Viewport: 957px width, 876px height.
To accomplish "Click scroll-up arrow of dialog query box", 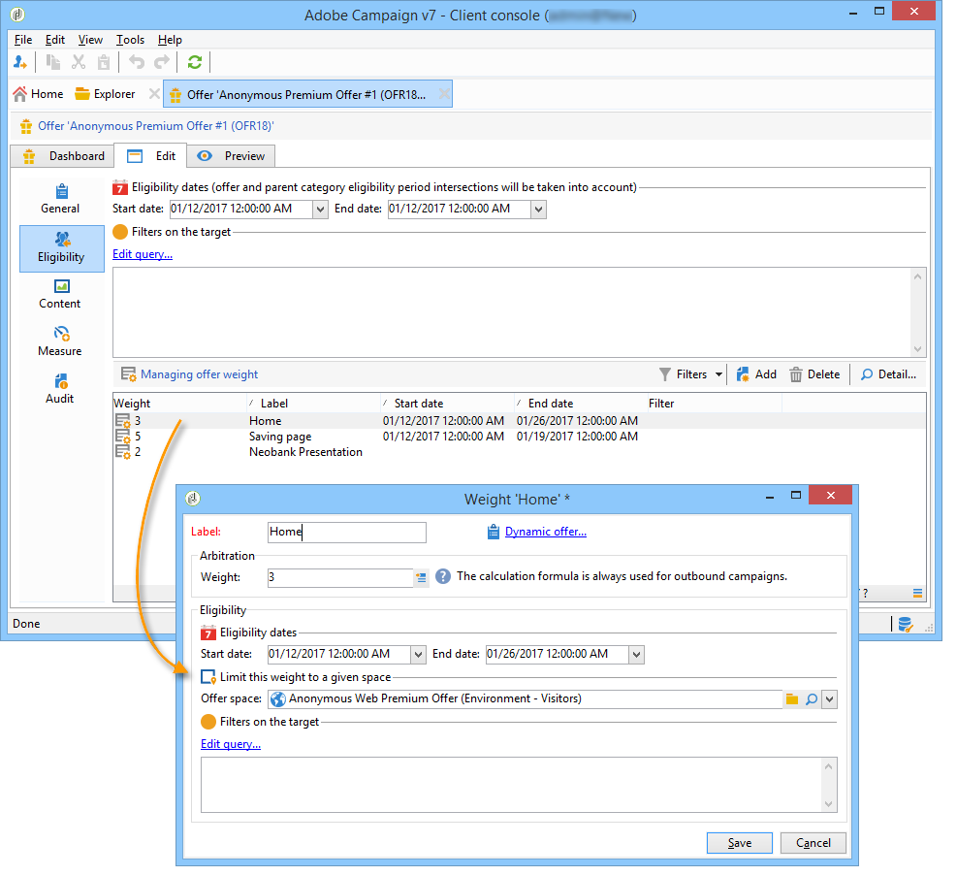I will coord(828,766).
